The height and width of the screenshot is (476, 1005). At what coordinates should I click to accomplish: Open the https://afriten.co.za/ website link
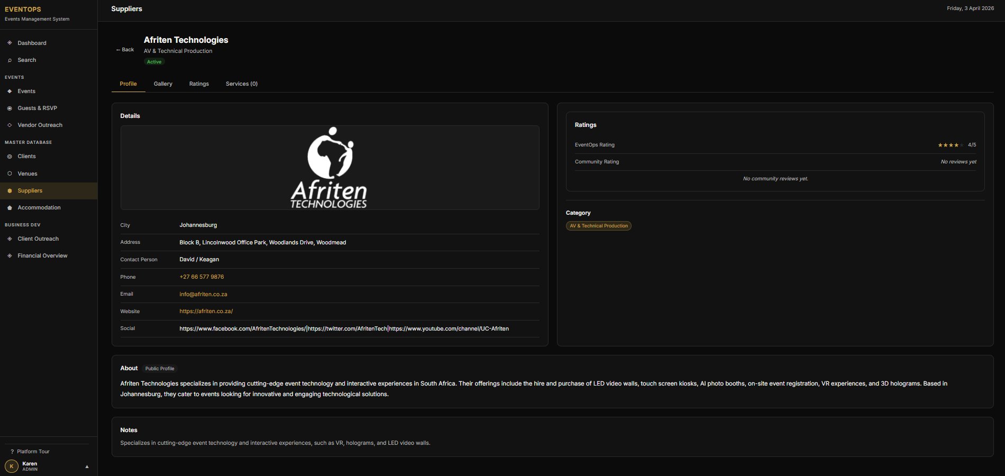(x=206, y=312)
